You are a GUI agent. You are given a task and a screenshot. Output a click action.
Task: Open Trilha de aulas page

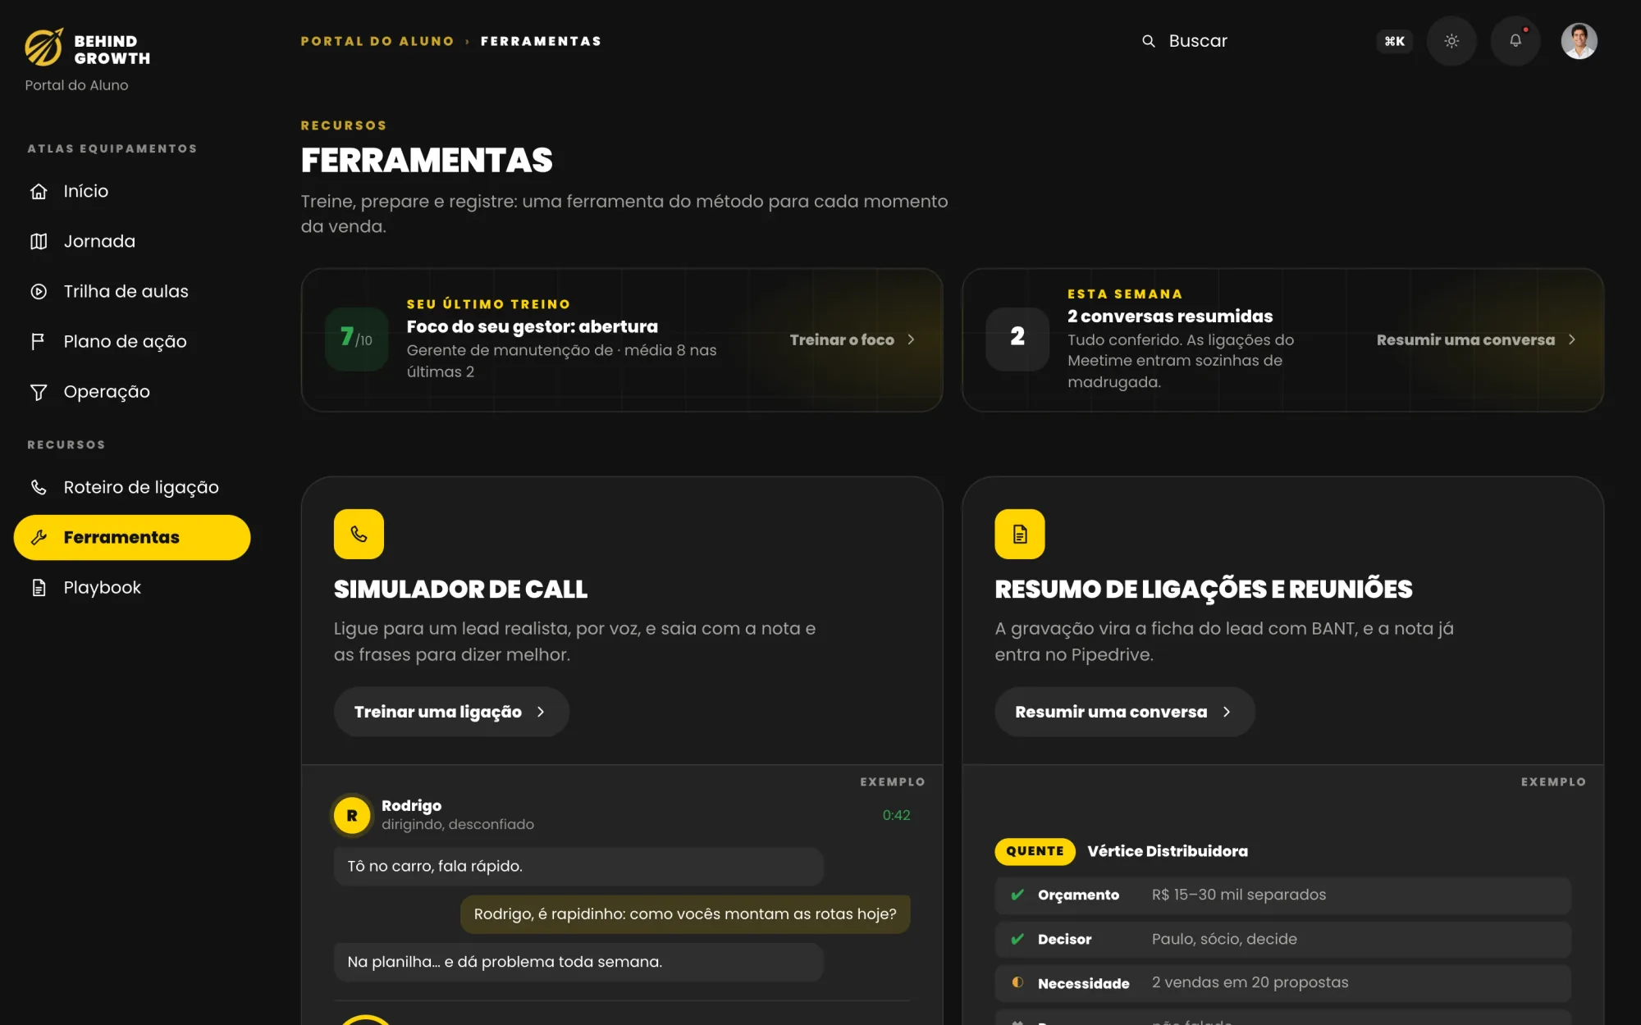click(132, 291)
